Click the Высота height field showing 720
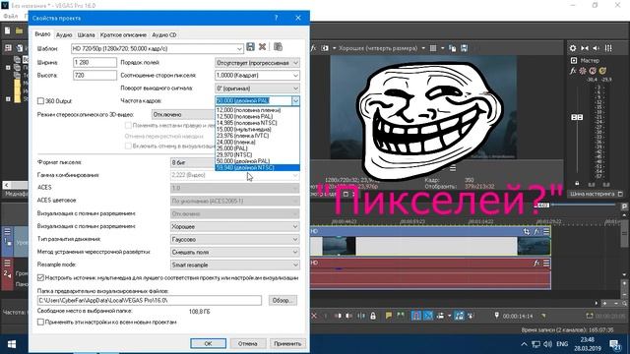 click(x=94, y=76)
